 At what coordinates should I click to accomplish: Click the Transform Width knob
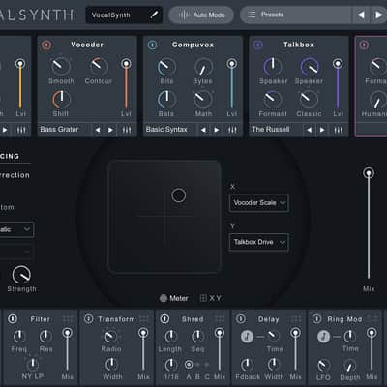[x=111, y=364]
